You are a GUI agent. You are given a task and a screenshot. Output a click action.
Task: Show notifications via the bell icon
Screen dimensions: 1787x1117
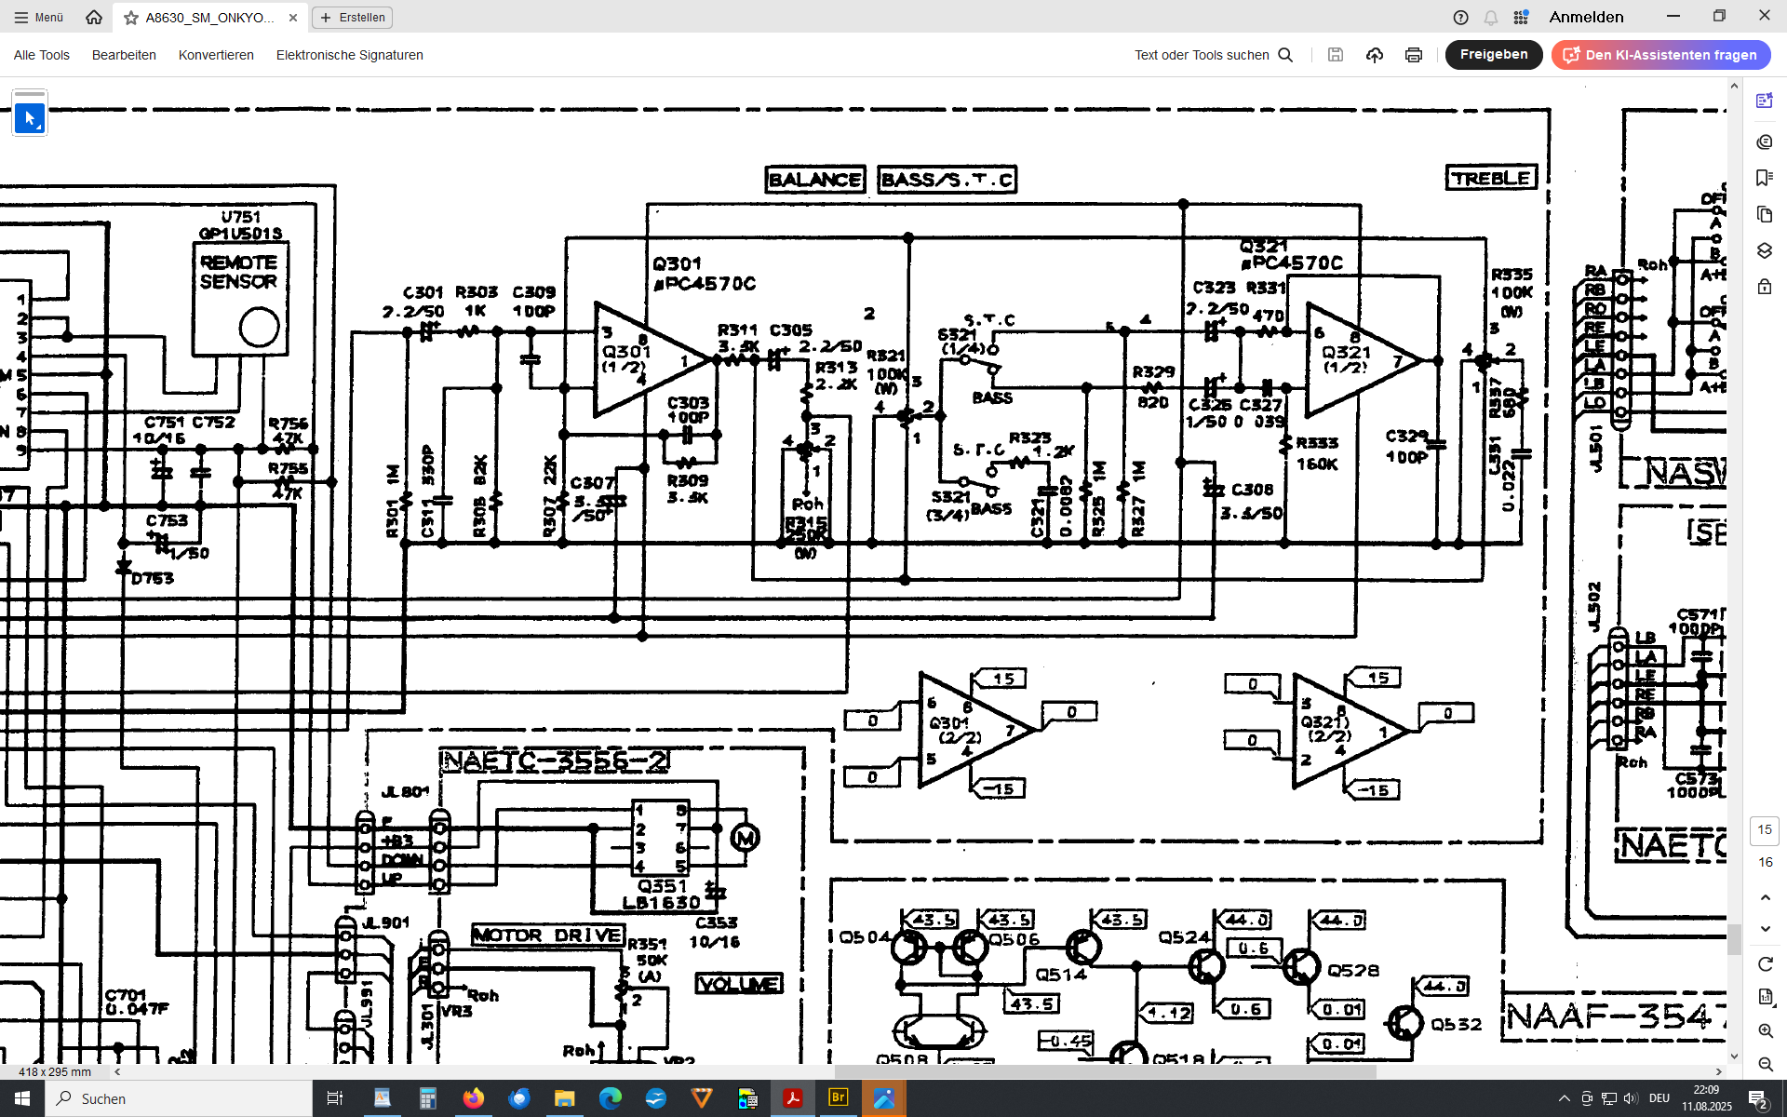[1491, 18]
